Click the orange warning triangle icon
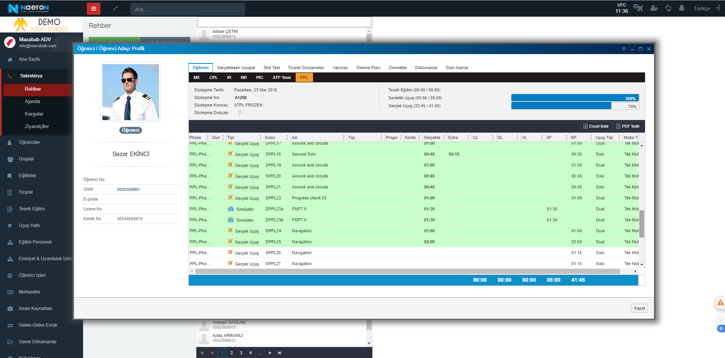This screenshot has height=358, width=725. tap(720, 302)
